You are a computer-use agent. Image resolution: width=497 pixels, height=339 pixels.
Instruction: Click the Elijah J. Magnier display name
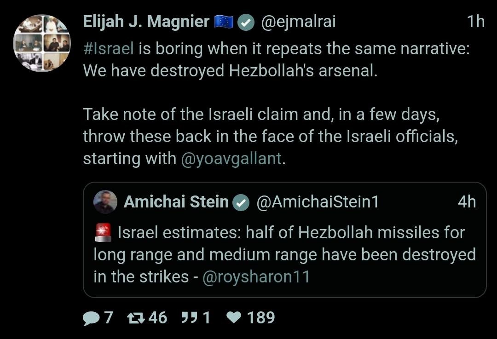coord(146,22)
